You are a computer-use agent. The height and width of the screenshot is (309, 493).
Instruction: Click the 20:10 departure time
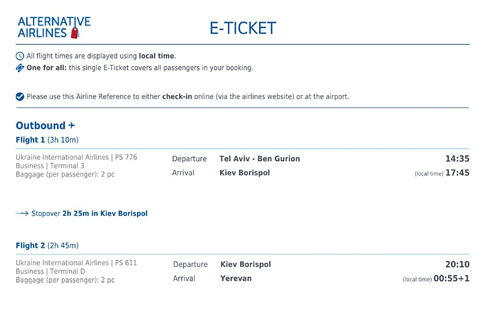coord(458,265)
